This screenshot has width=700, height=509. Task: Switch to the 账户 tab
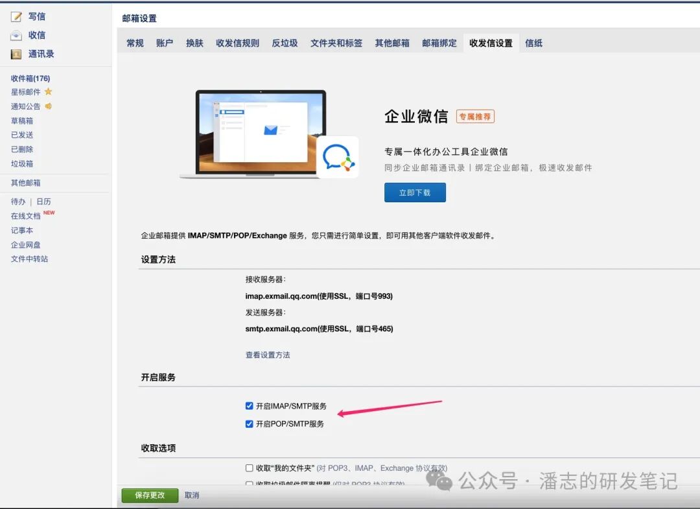pos(164,43)
